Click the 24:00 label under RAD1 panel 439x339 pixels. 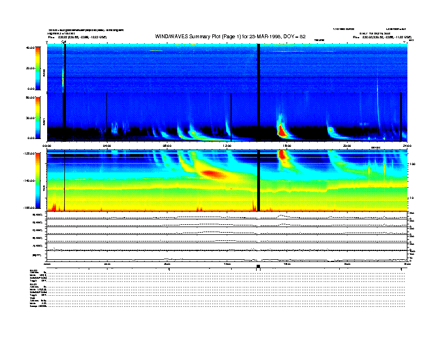[407, 146]
